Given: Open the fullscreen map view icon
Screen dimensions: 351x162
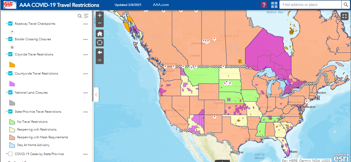Looking at the screenshot, I should click(x=344, y=16).
